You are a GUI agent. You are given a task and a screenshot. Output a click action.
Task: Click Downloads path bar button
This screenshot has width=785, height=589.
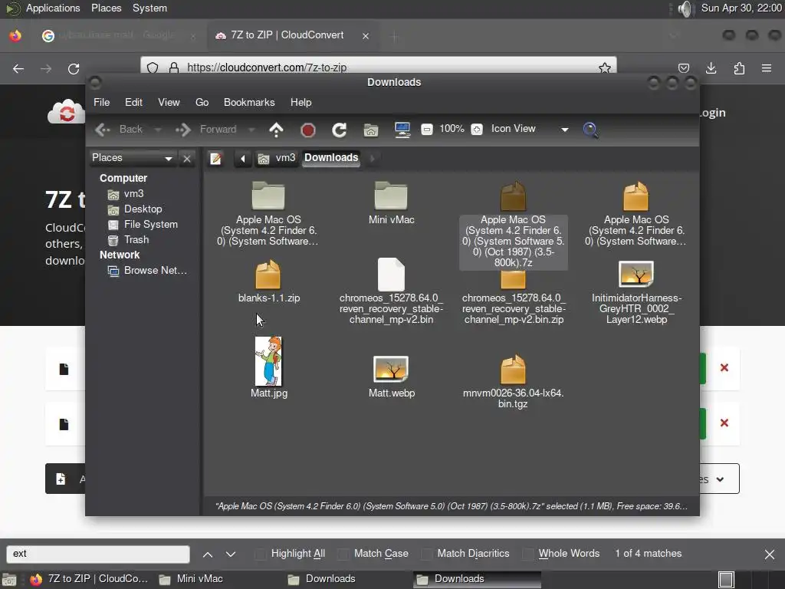331,158
